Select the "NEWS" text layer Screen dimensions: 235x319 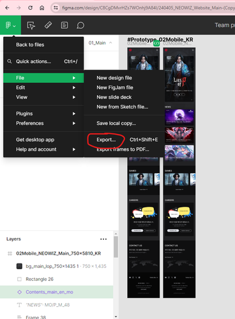pyautogui.click(x=57, y=305)
